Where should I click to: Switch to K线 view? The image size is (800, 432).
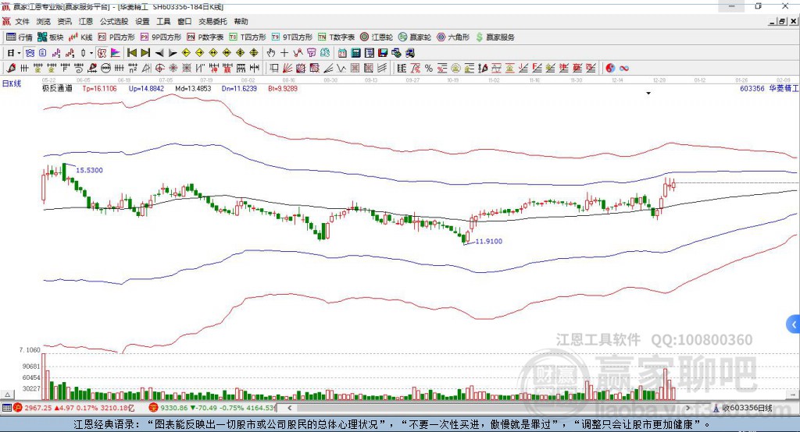pyautogui.click(x=80, y=37)
